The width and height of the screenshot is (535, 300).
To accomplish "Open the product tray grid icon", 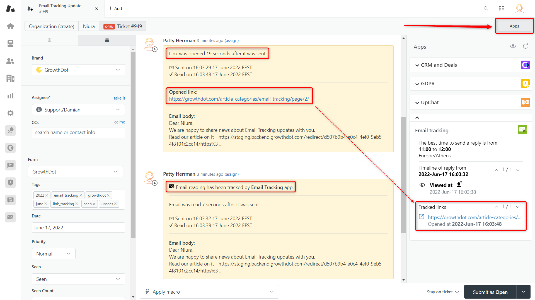I will click(x=501, y=9).
